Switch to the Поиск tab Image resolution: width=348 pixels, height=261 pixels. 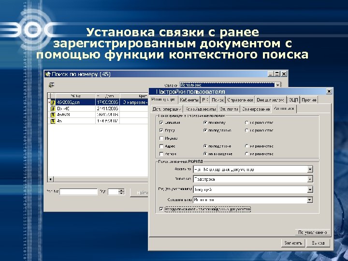(x=217, y=100)
